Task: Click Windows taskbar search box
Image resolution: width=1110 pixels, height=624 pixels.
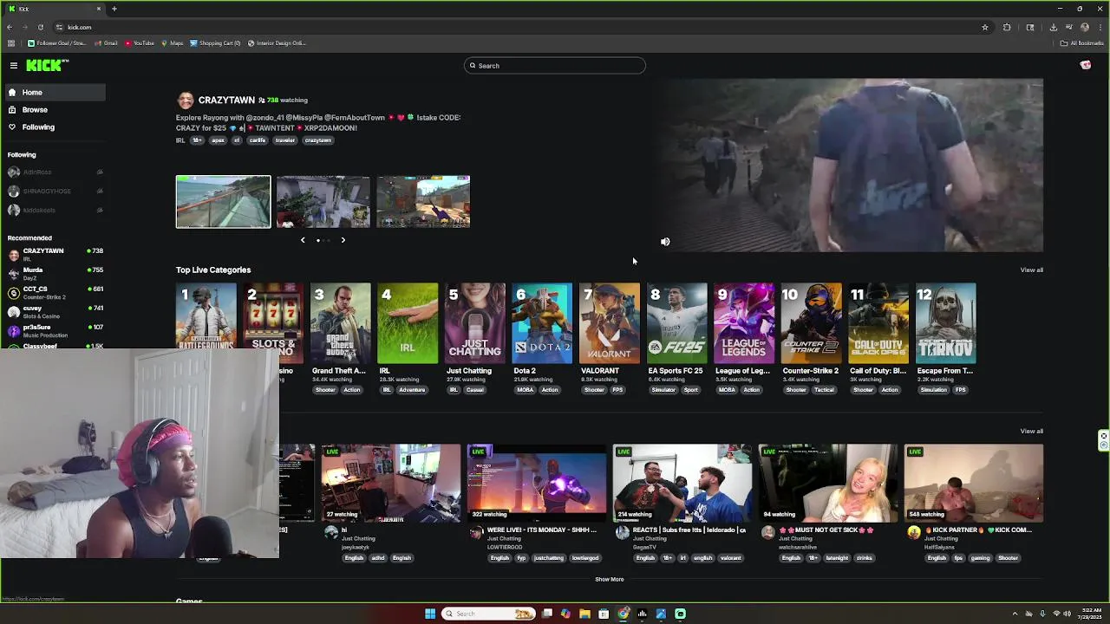Action: [488, 614]
